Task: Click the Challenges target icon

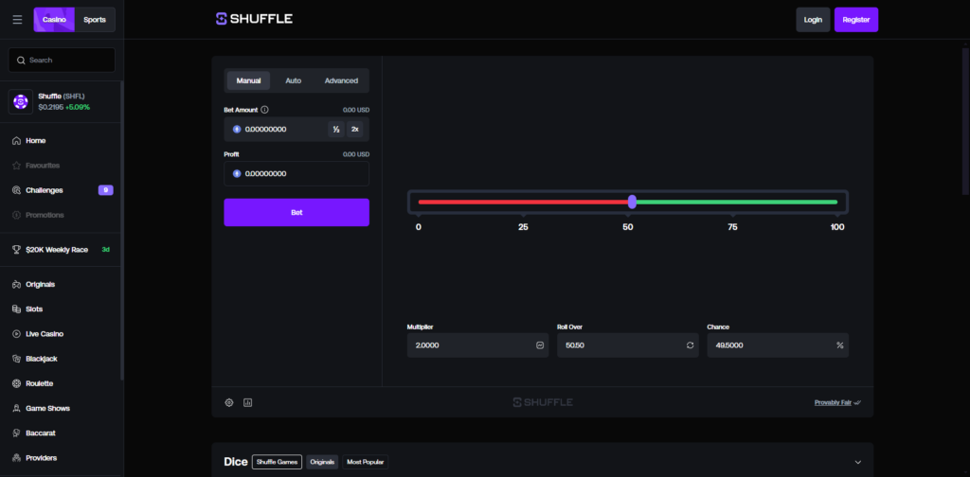Action: (17, 190)
